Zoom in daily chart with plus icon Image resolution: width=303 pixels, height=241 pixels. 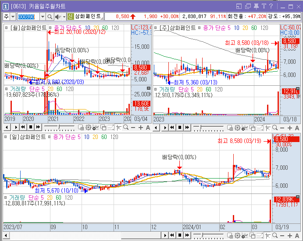tap(290, 236)
